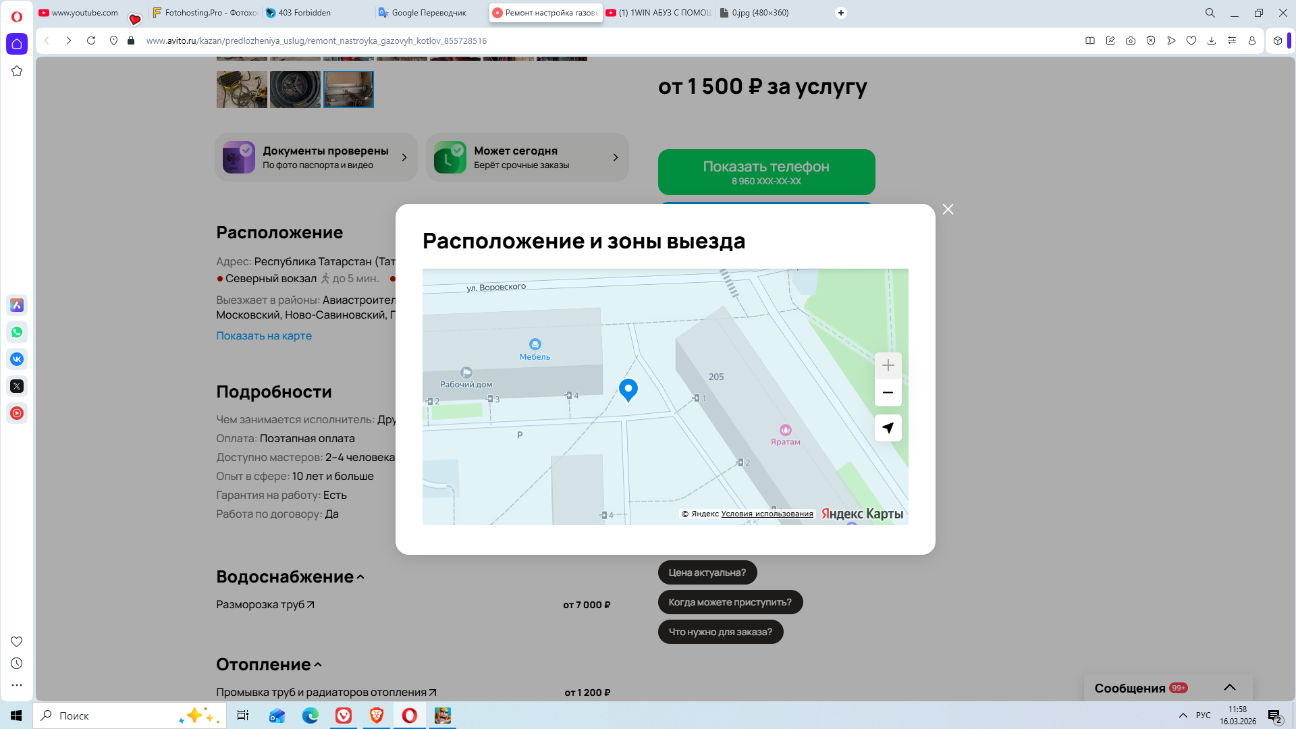This screenshot has width=1296, height=729.
Task: Click Показать телефон green button
Action: (x=766, y=172)
